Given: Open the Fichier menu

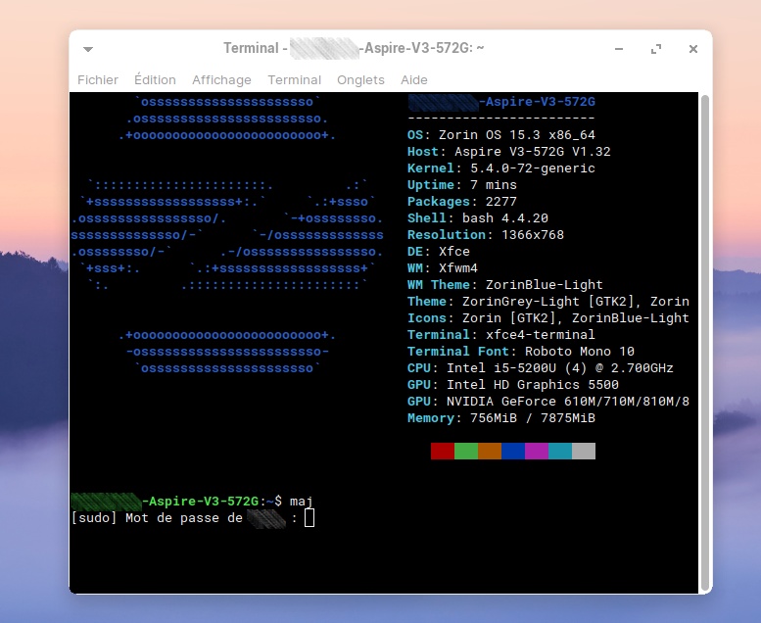Looking at the screenshot, I should coord(98,80).
